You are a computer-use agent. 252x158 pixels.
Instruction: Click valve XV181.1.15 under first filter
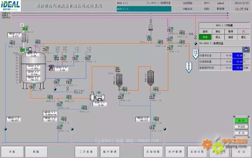pyautogui.click(x=124, y=89)
